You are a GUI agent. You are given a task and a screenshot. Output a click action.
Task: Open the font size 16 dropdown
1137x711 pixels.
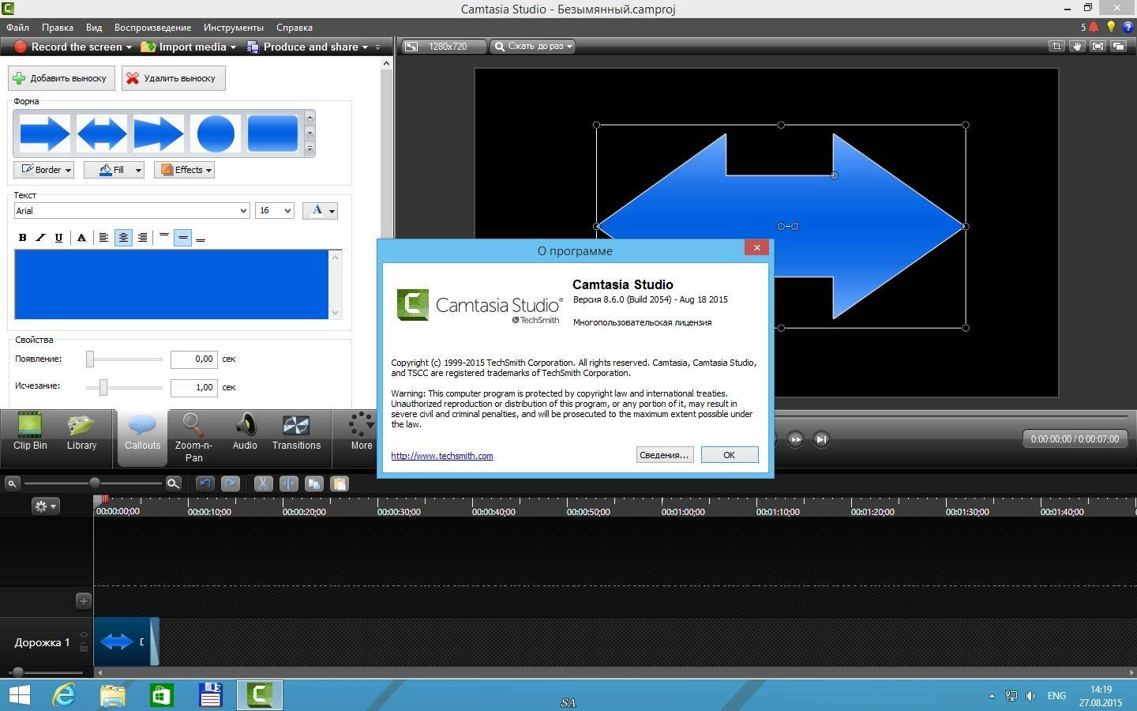coord(275,211)
